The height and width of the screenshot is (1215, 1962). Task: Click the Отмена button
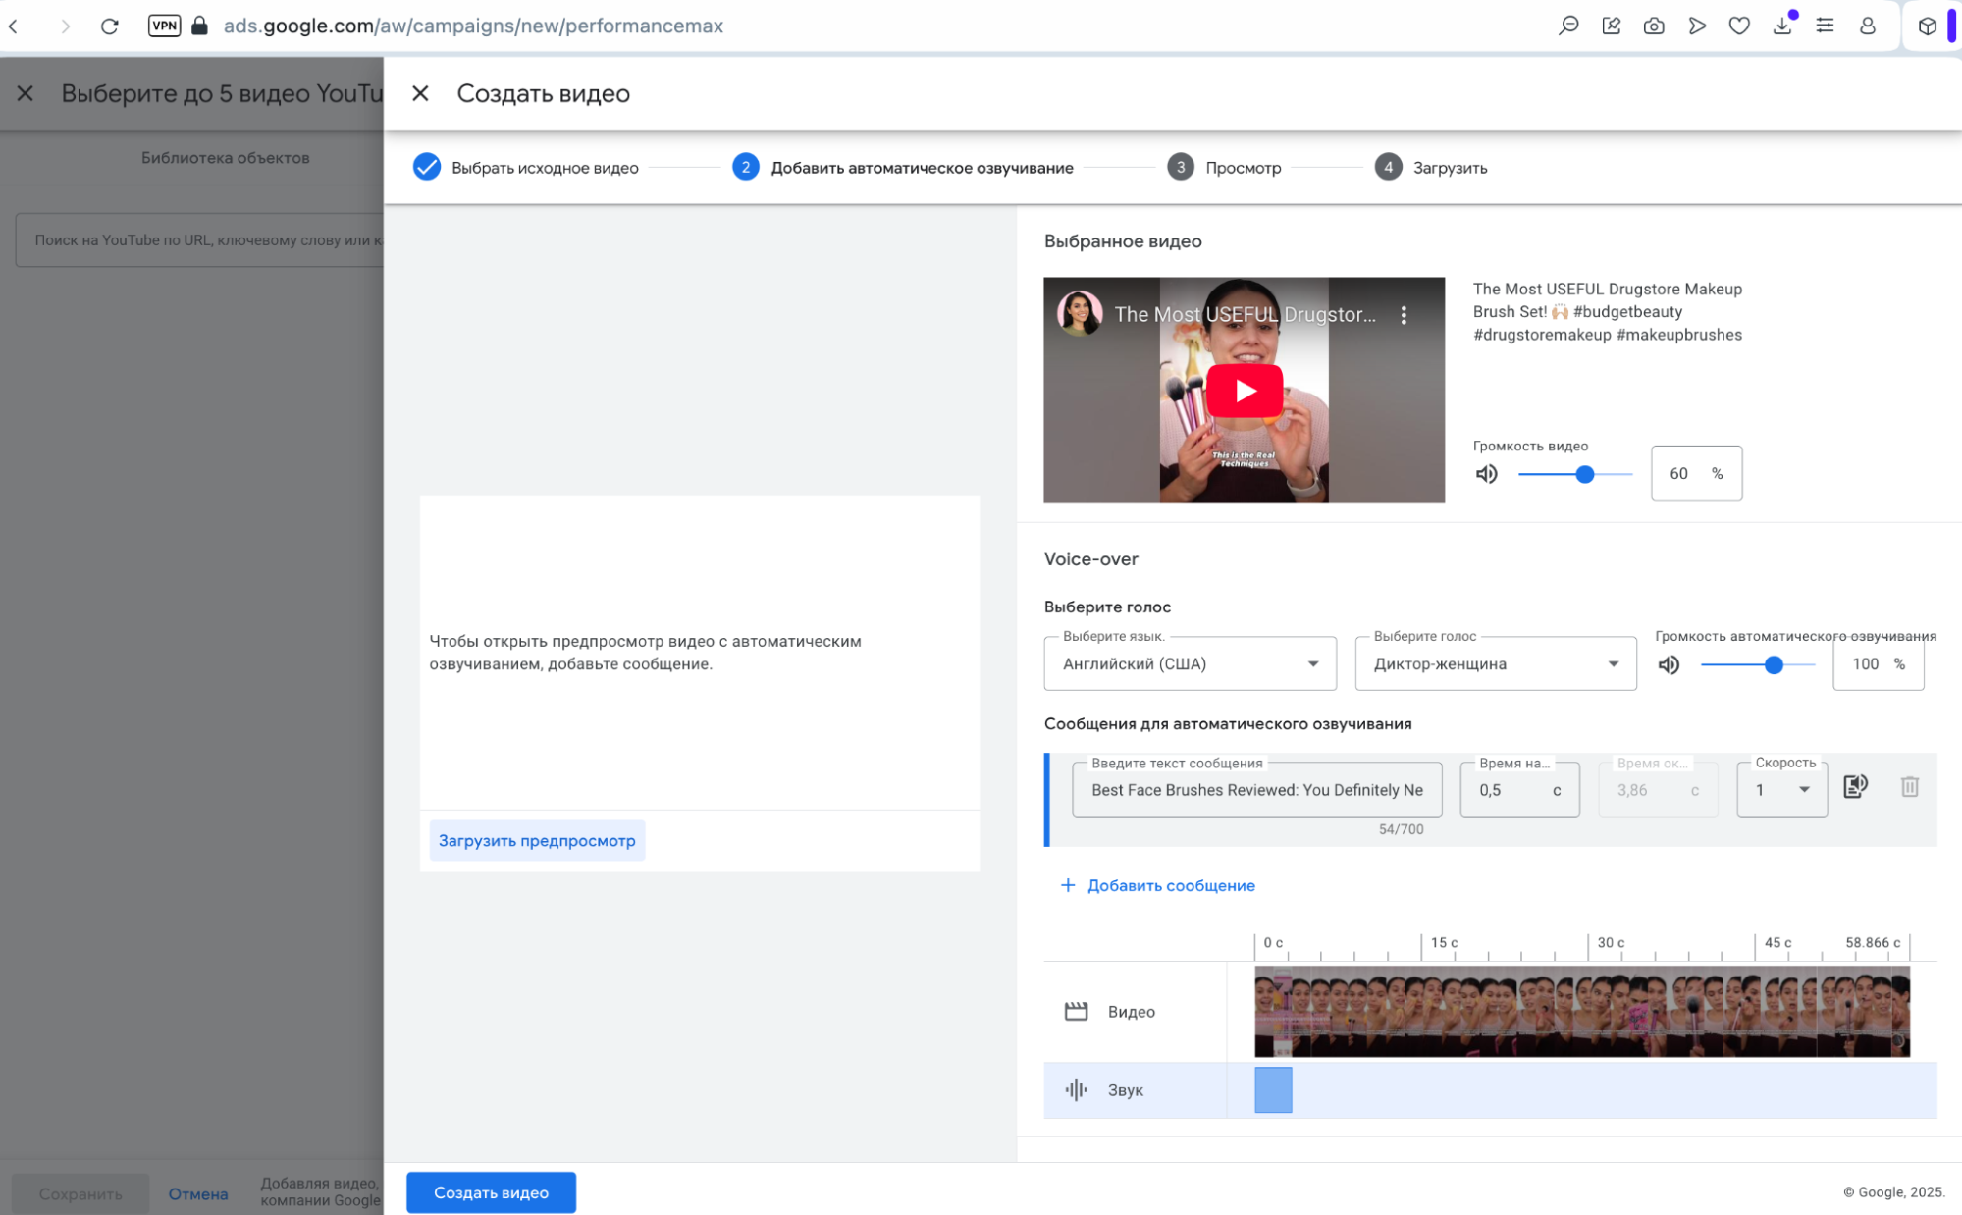(197, 1194)
